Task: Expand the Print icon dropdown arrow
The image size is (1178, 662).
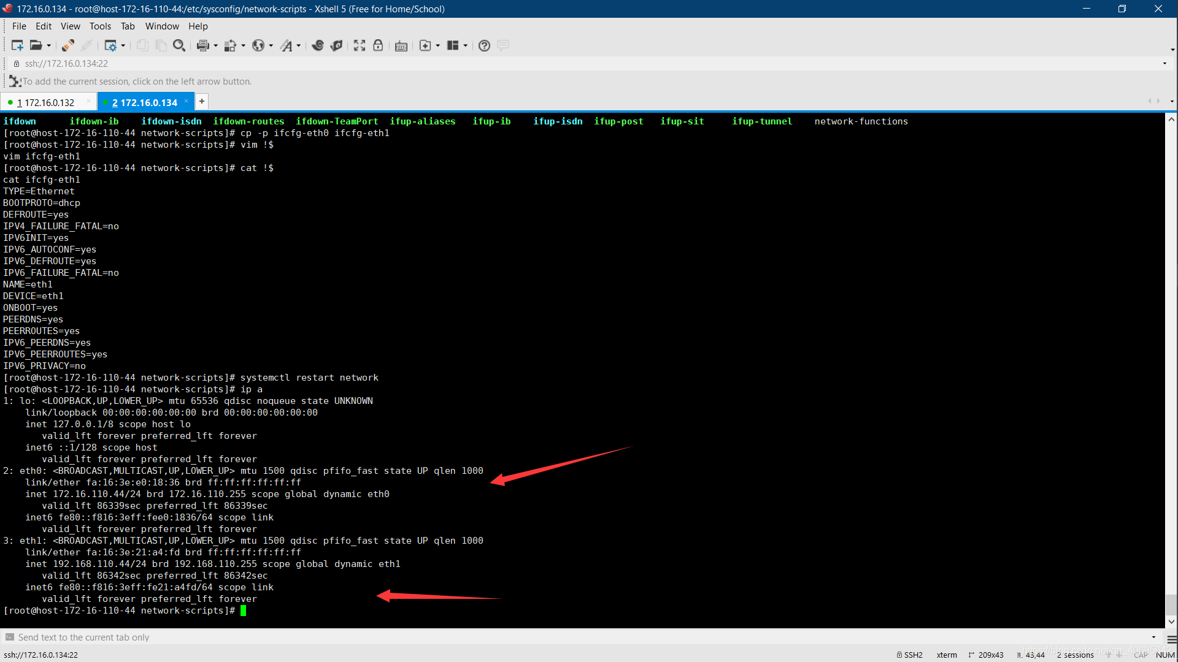Action: [x=216, y=45]
